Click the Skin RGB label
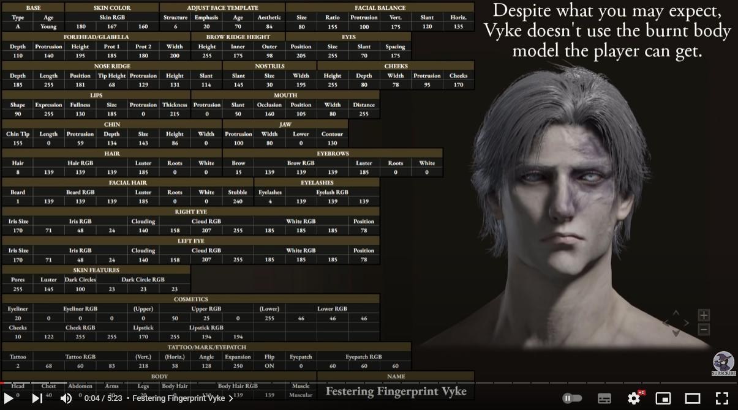 pyautogui.click(x=112, y=18)
